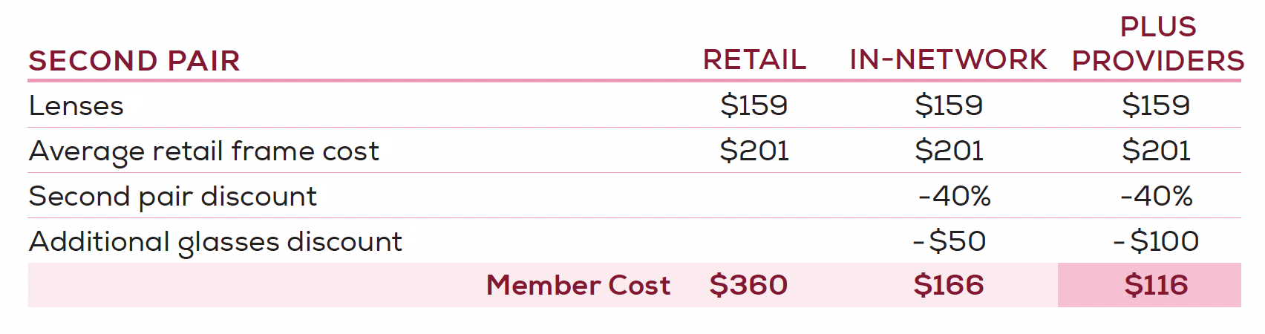Click the $360 retail member cost
Image resolution: width=1265 pixels, height=334 pixels.
pyautogui.click(x=748, y=285)
